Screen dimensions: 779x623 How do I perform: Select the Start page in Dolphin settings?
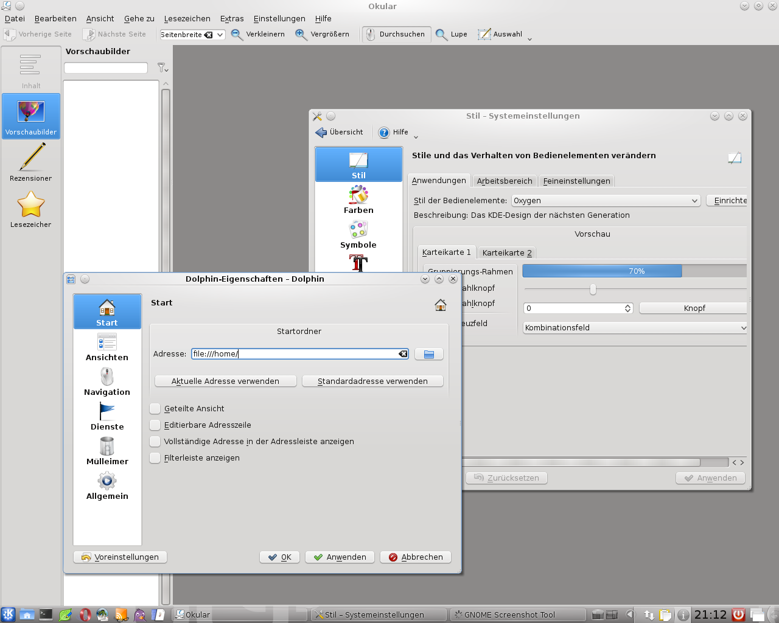pyautogui.click(x=107, y=311)
